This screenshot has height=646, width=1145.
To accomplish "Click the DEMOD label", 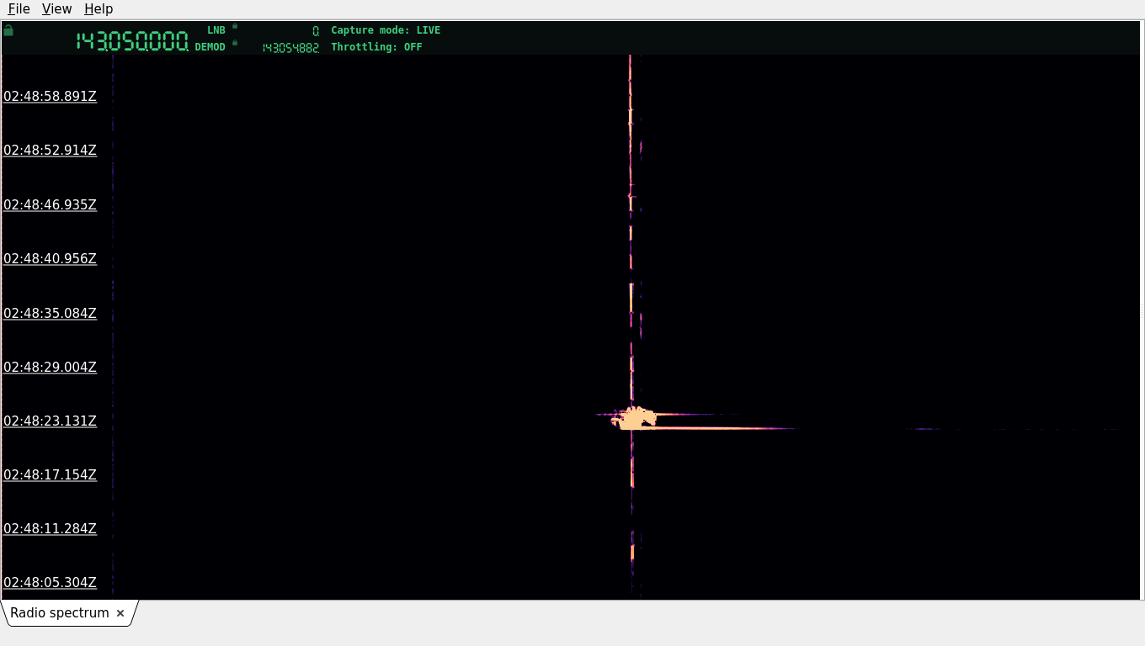I will [210, 47].
